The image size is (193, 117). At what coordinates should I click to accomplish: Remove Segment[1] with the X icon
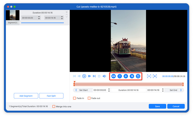point(67,12)
